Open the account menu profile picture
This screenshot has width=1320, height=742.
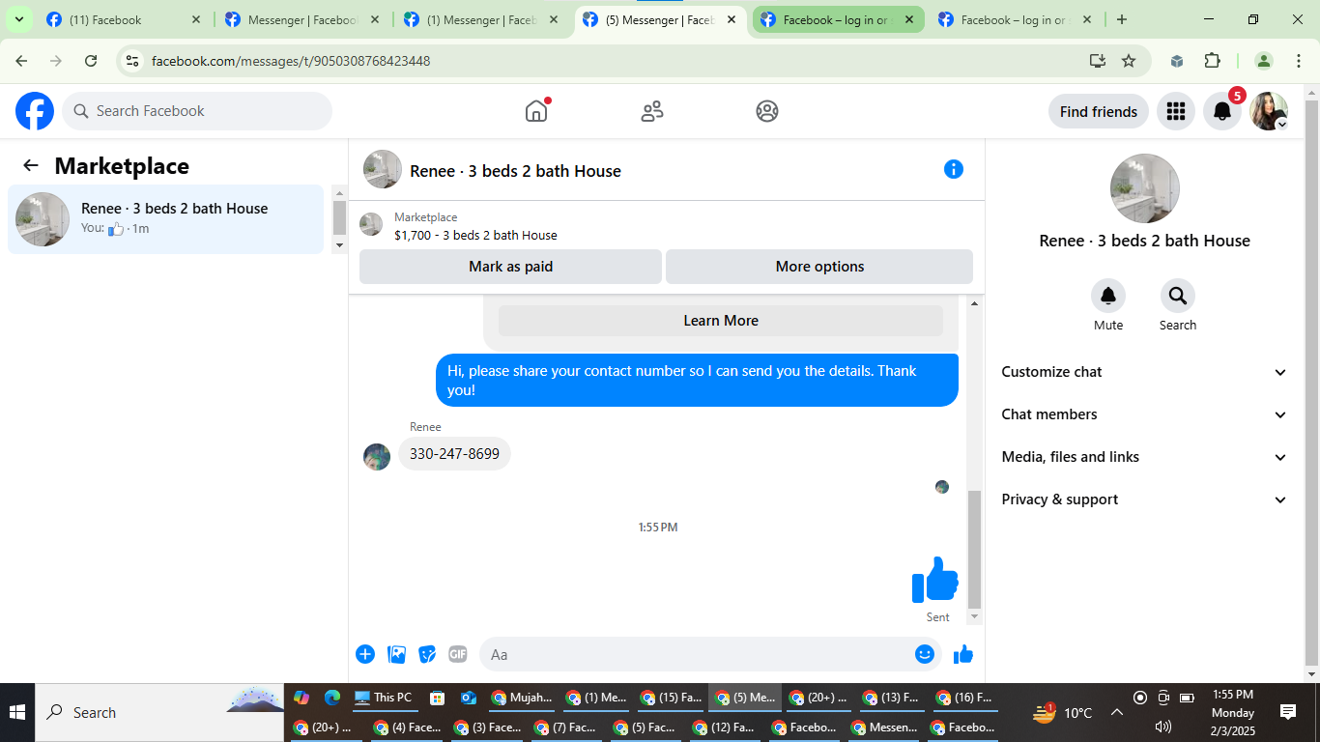[1269, 111]
